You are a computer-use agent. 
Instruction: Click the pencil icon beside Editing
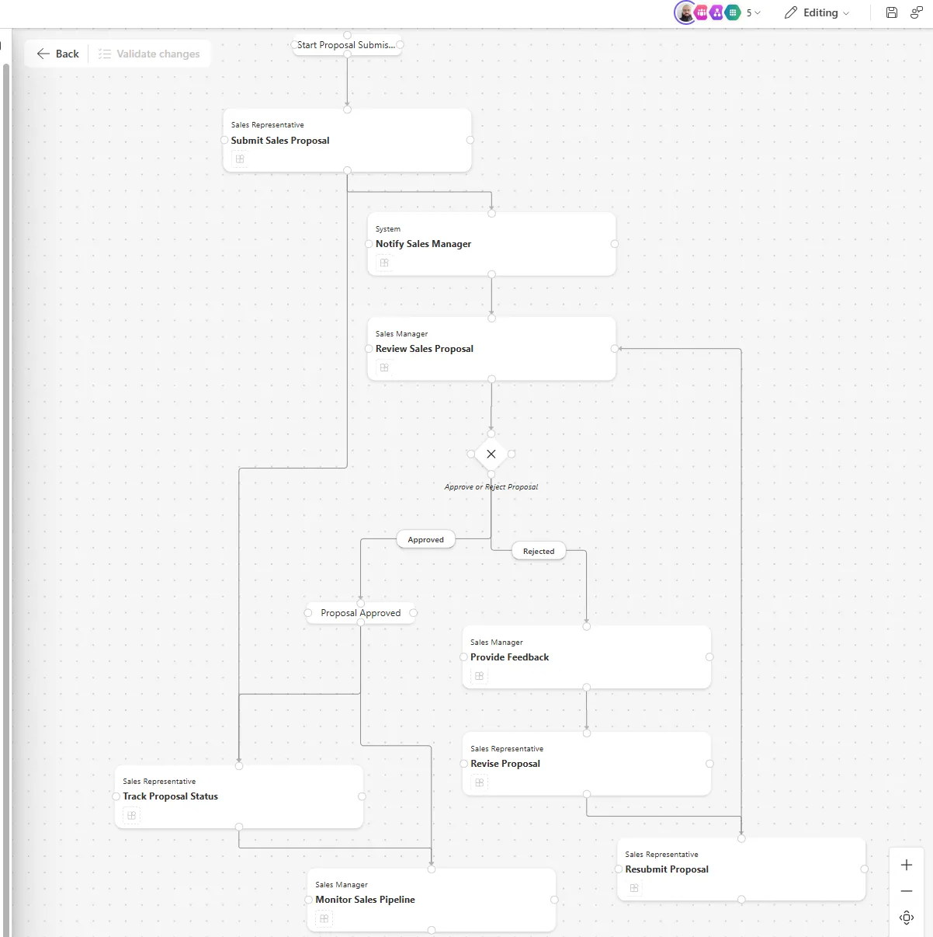[x=791, y=12]
